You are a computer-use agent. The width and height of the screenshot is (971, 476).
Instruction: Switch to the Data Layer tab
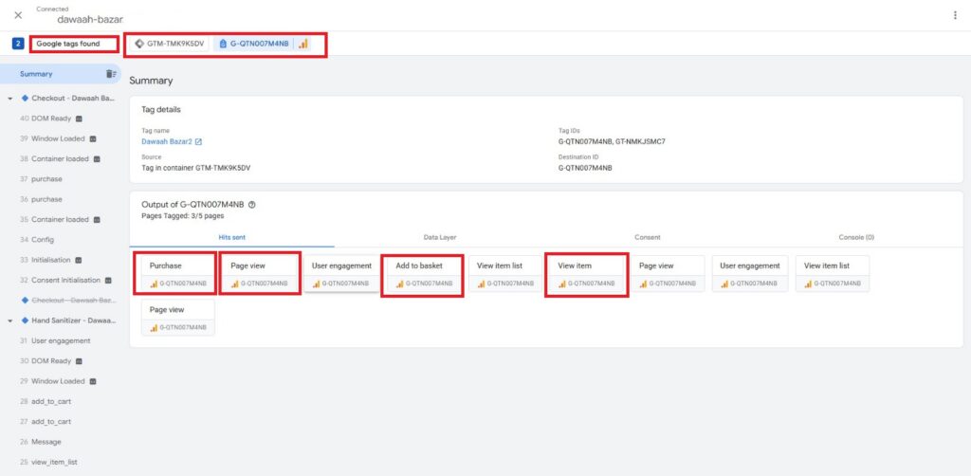tap(440, 237)
